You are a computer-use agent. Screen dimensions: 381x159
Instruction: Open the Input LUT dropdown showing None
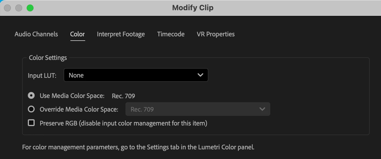point(136,75)
